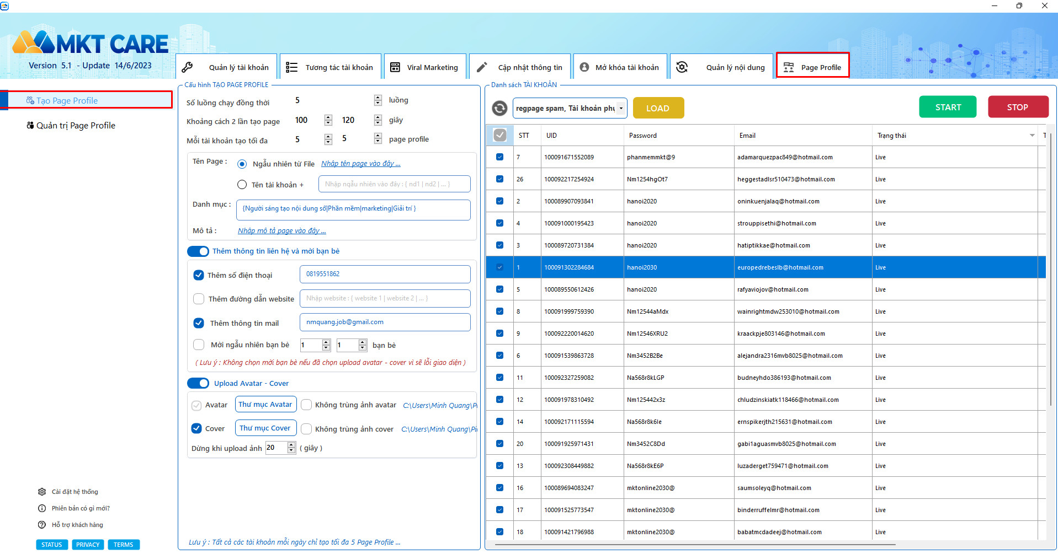Click the email field nmquang.job@gmail.com
Image resolution: width=1058 pixels, height=554 pixels.
click(385, 322)
